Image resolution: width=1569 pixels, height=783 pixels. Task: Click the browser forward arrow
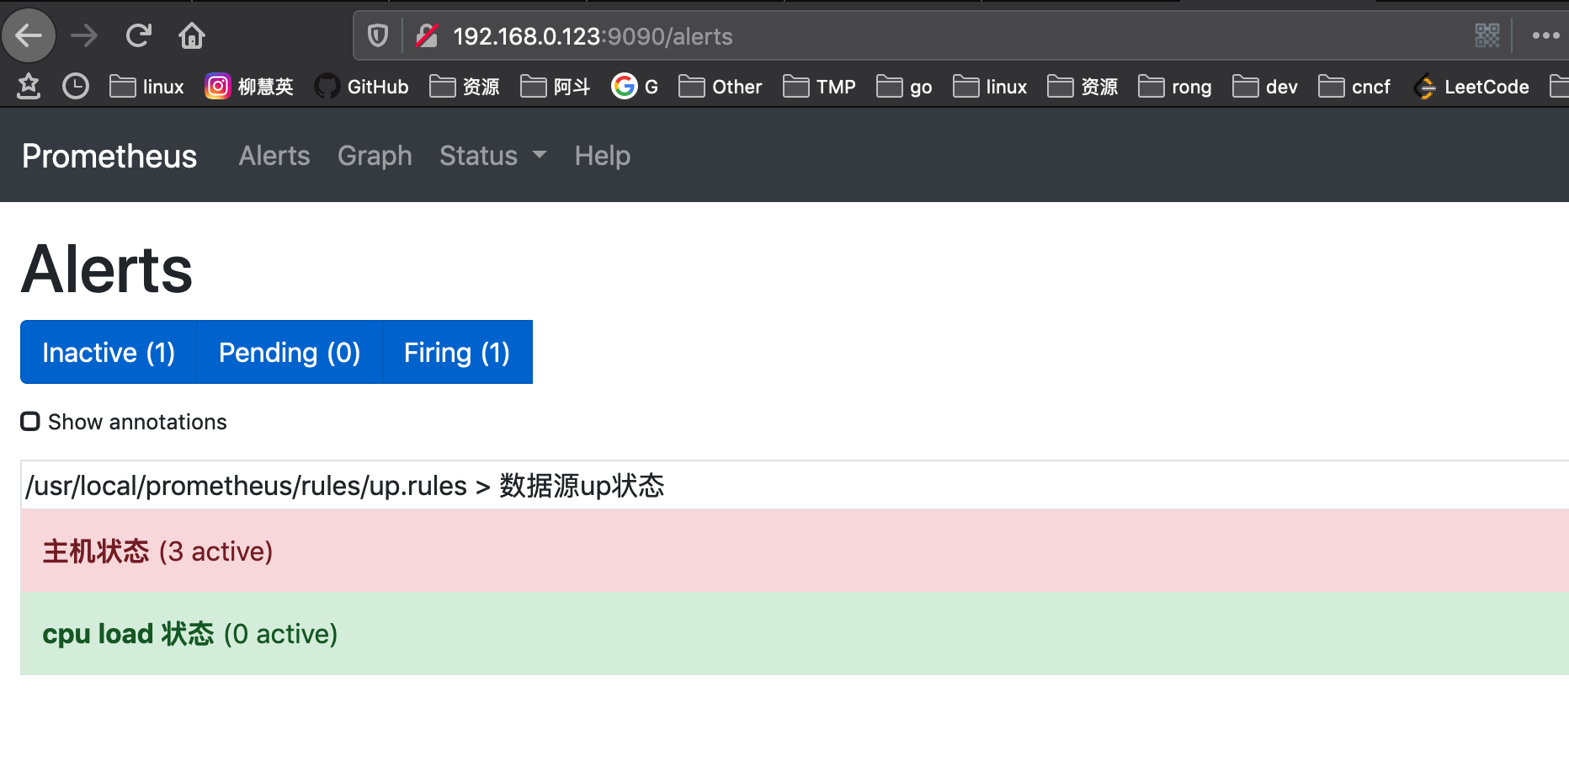[84, 35]
